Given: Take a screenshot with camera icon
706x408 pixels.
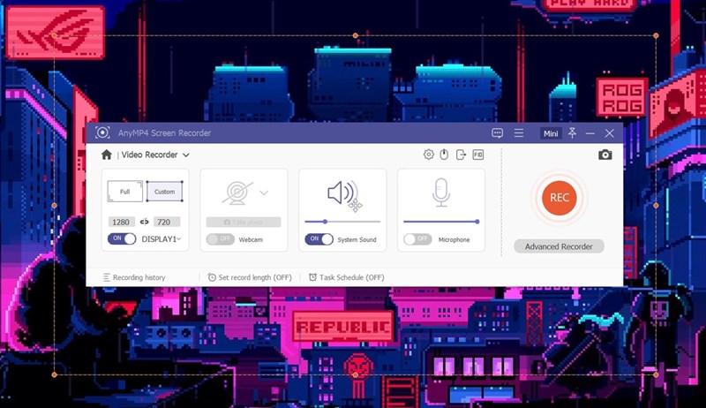Looking at the screenshot, I should [x=605, y=155].
